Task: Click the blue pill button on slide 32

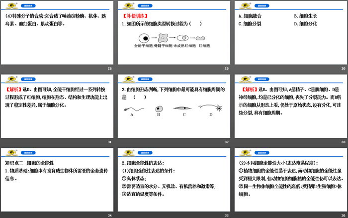Action: [x=145, y=79]
